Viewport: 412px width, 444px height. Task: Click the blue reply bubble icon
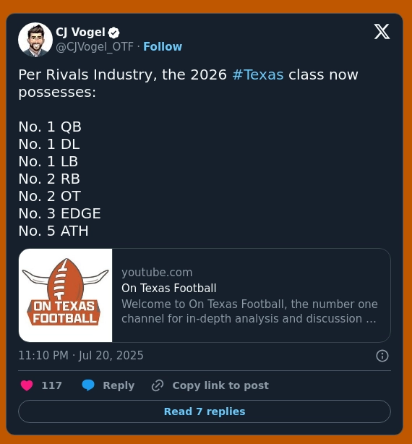pyautogui.click(x=88, y=385)
